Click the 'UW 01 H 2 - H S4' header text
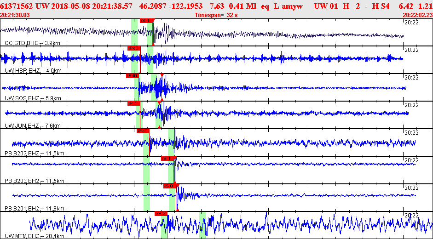The height and width of the screenshot is (239, 433). (x=352, y=6)
